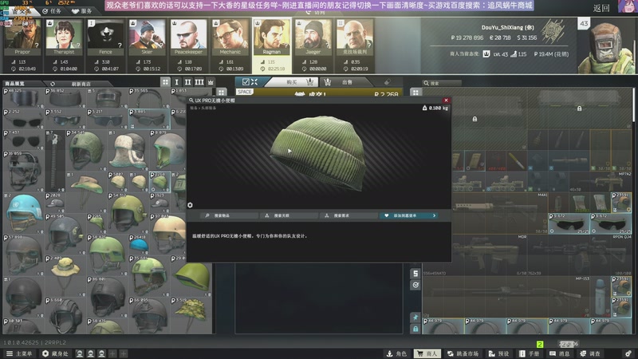Image resolution: width=638 pixels, height=359 pixels.
Task: Toggle the auto-fill checkbox in the deal panel
Action: pyautogui.click(x=246, y=82)
